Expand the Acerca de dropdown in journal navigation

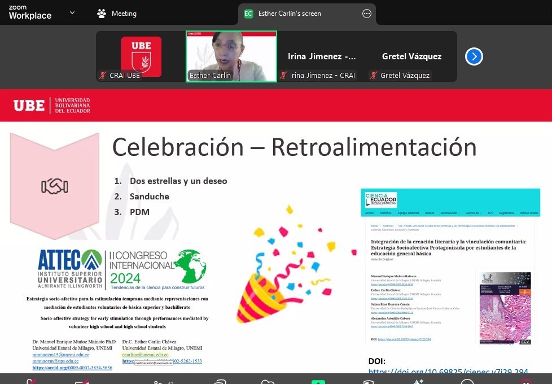click(x=474, y=213)
